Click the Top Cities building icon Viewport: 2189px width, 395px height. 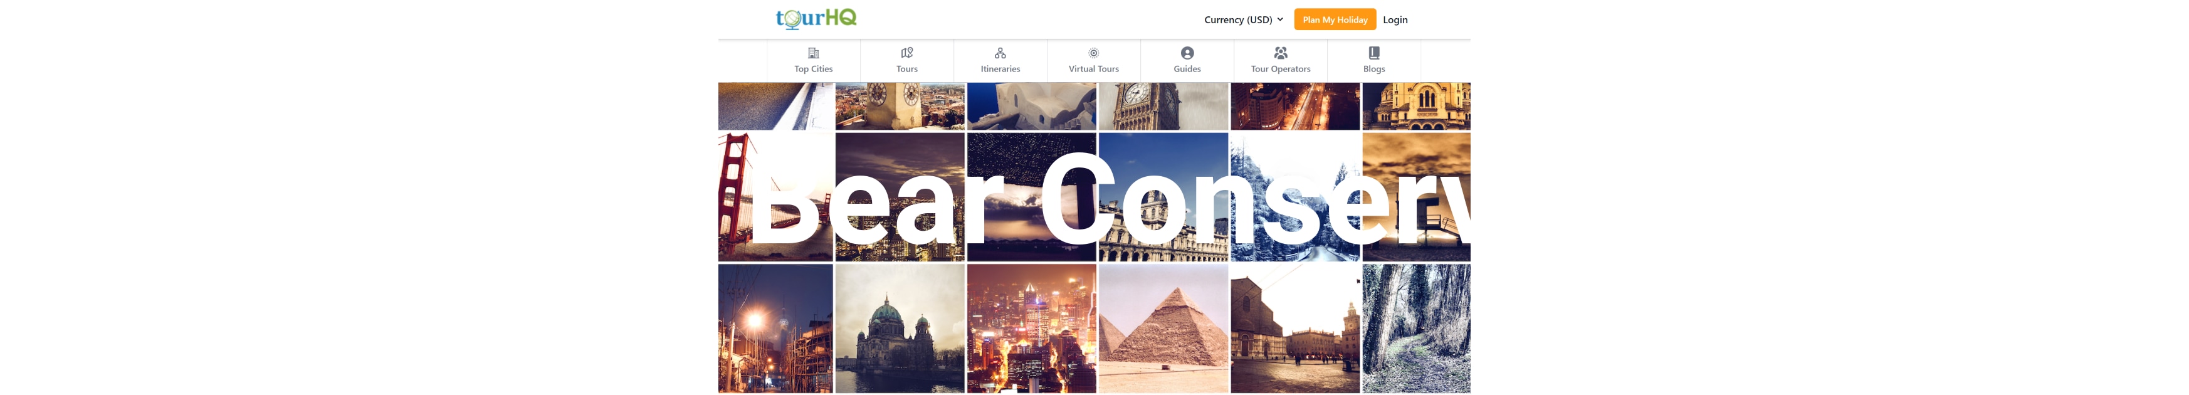[813, 53]
